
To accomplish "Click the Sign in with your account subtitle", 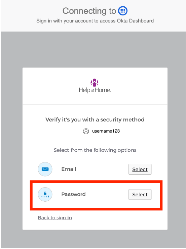I will point(95,21).
